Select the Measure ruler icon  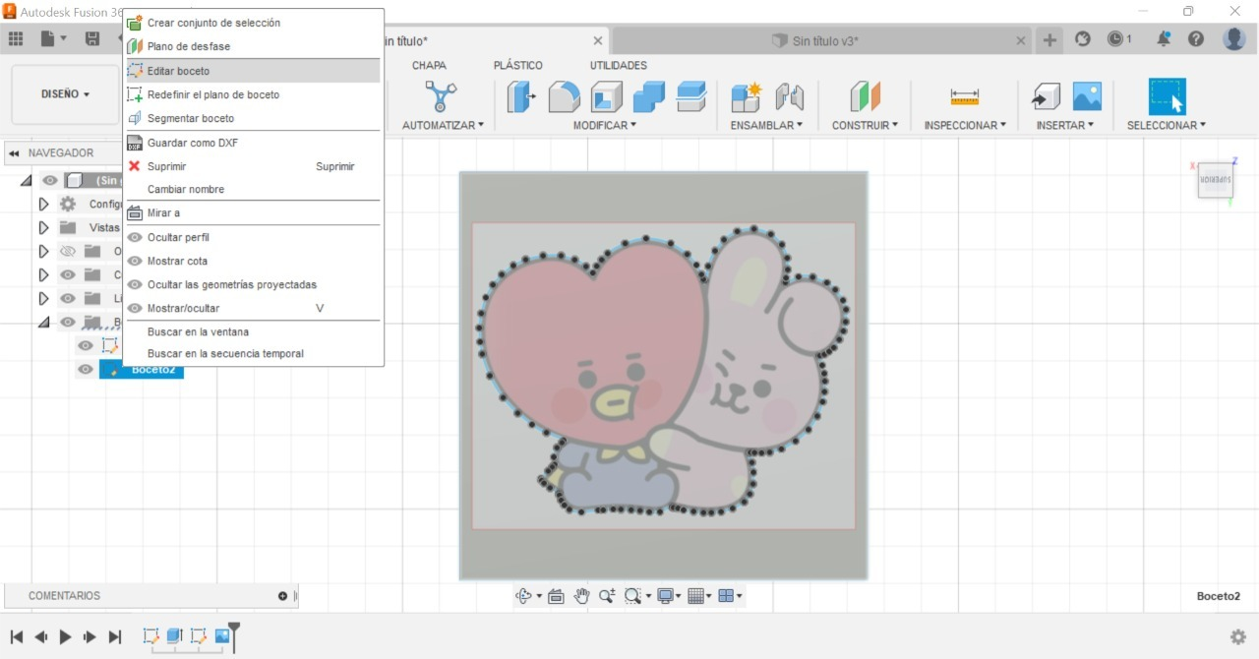click(x=965, y=96)
